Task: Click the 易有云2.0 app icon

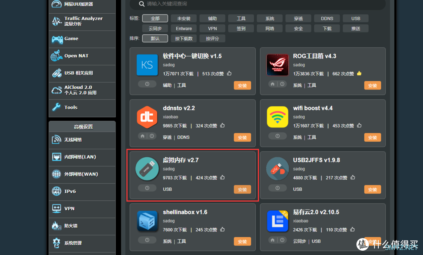Action: (277, 221)
